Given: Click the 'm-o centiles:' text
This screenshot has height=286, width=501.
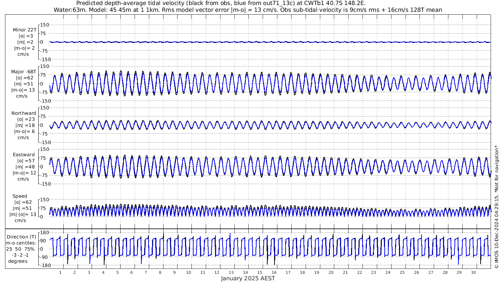Looking at the screenshot, I should click(x=21, y=243).
